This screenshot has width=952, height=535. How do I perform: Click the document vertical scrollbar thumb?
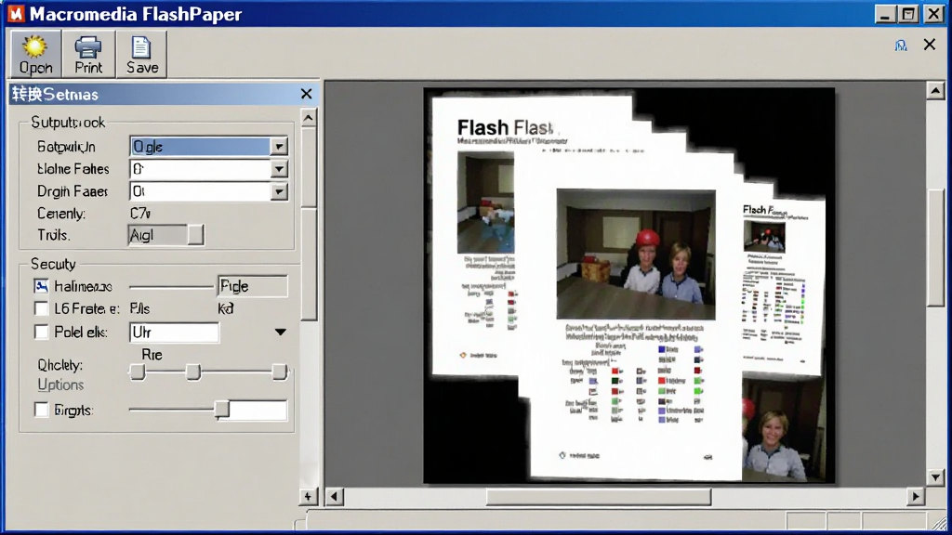point(935,249)
